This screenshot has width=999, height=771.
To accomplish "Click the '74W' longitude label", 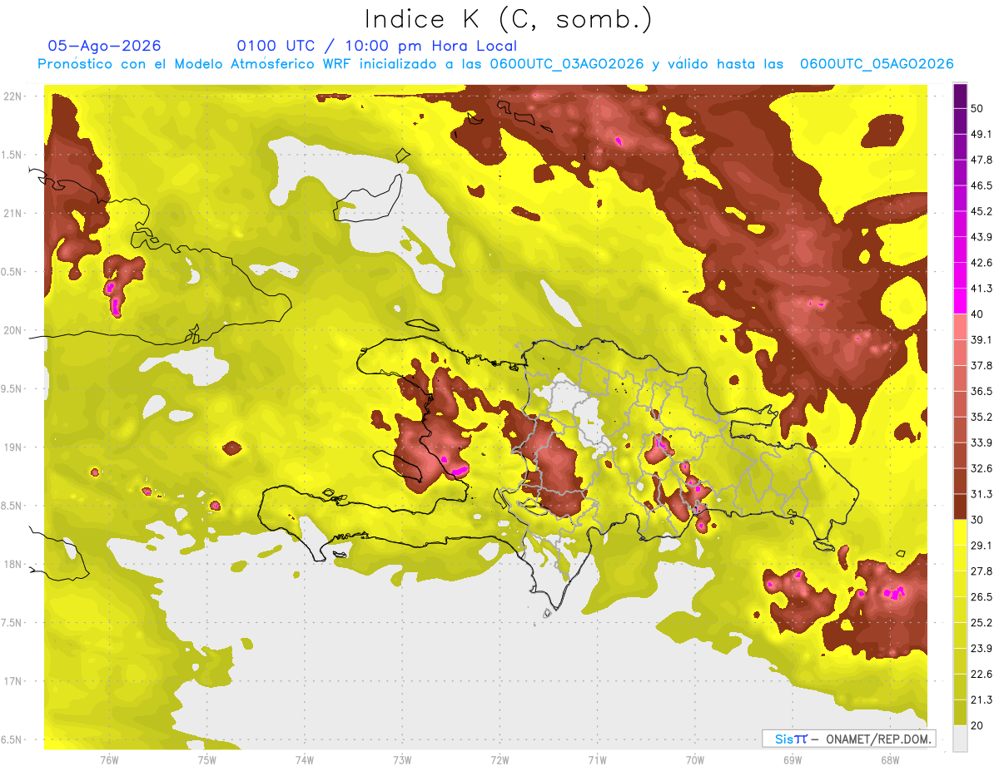I will coord(305,759).
